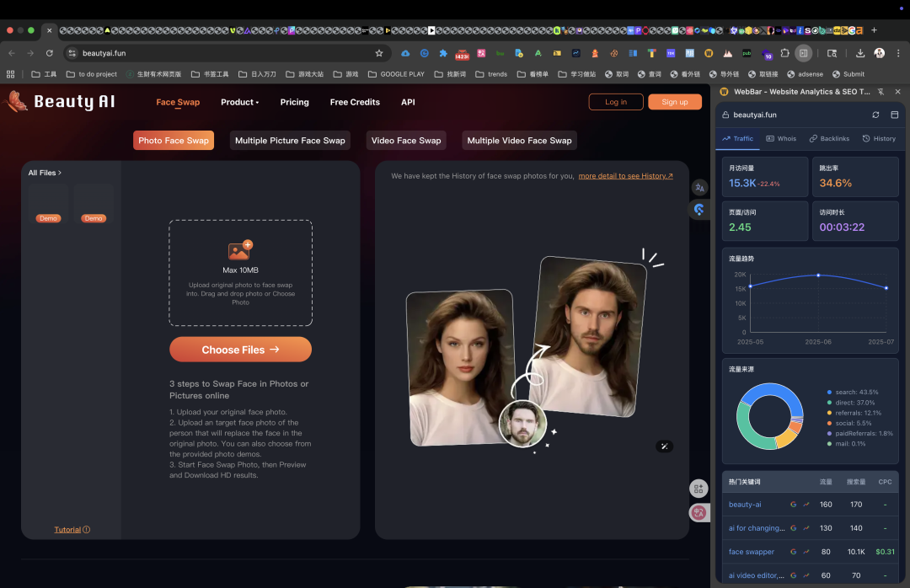Open a new browser tab
This screenshot has width=910, height=588.
(874, 30)
